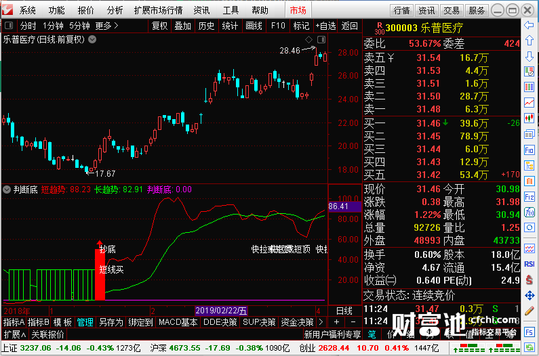Image resolution: width=539 pixels, height=356 pixels.
Task: Open the dropdown beside 乐普医疗(日线.前复权)
Action: 92,39
